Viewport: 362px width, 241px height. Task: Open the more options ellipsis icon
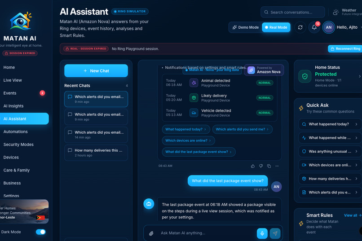pos(277,166)
